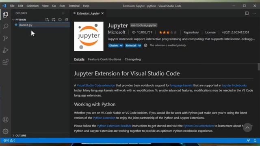Click the Uninstall extension button

point(131,45)
